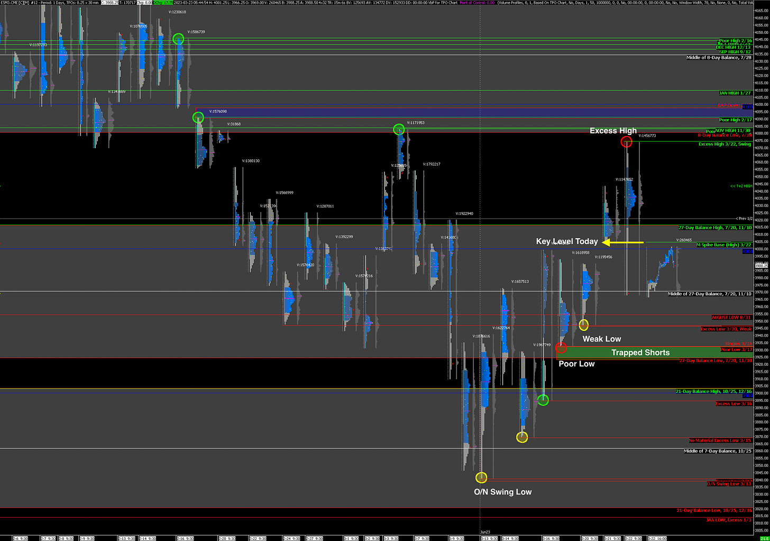Click the 'SEP HIGH 9/12' line label
Image resolution: width=770 pixels, height=541 pixels.
(735, 52)
